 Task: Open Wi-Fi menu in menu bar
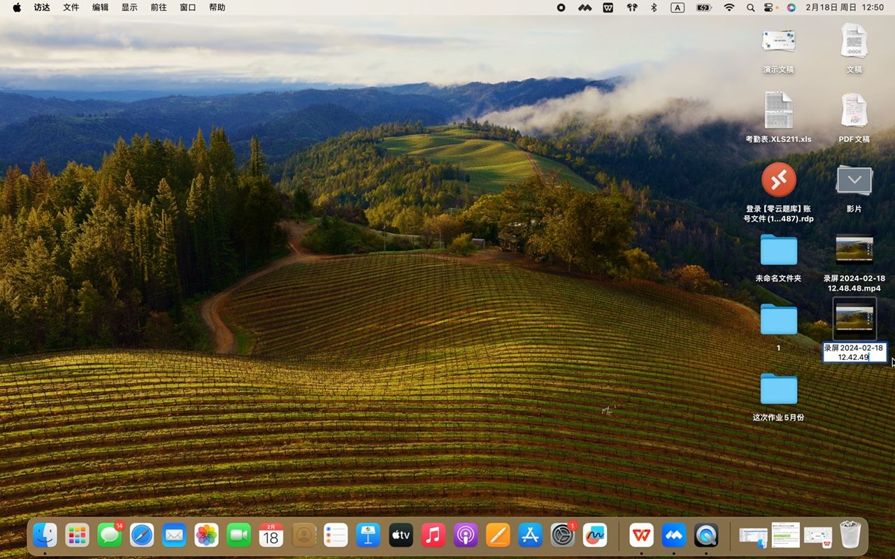click(x=729, y=7)
